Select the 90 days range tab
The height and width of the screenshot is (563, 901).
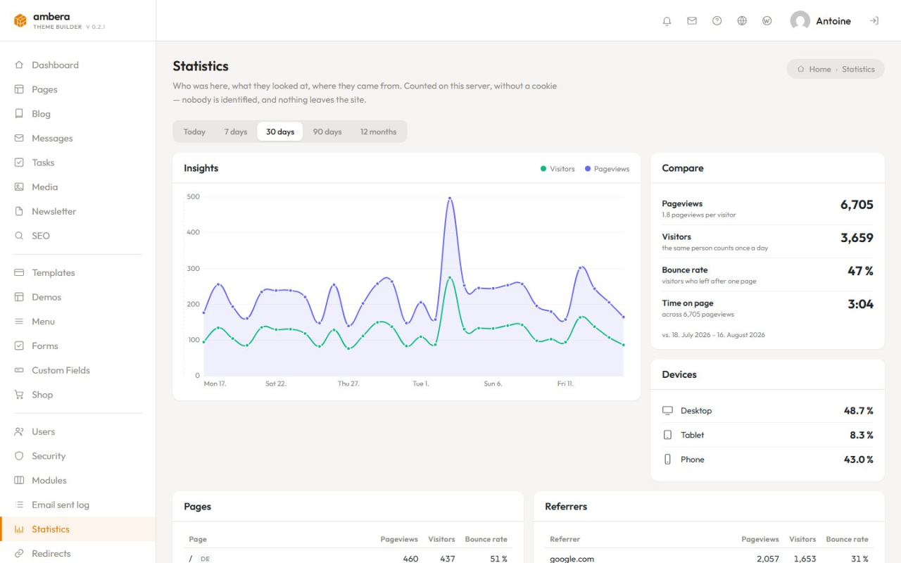327,132
